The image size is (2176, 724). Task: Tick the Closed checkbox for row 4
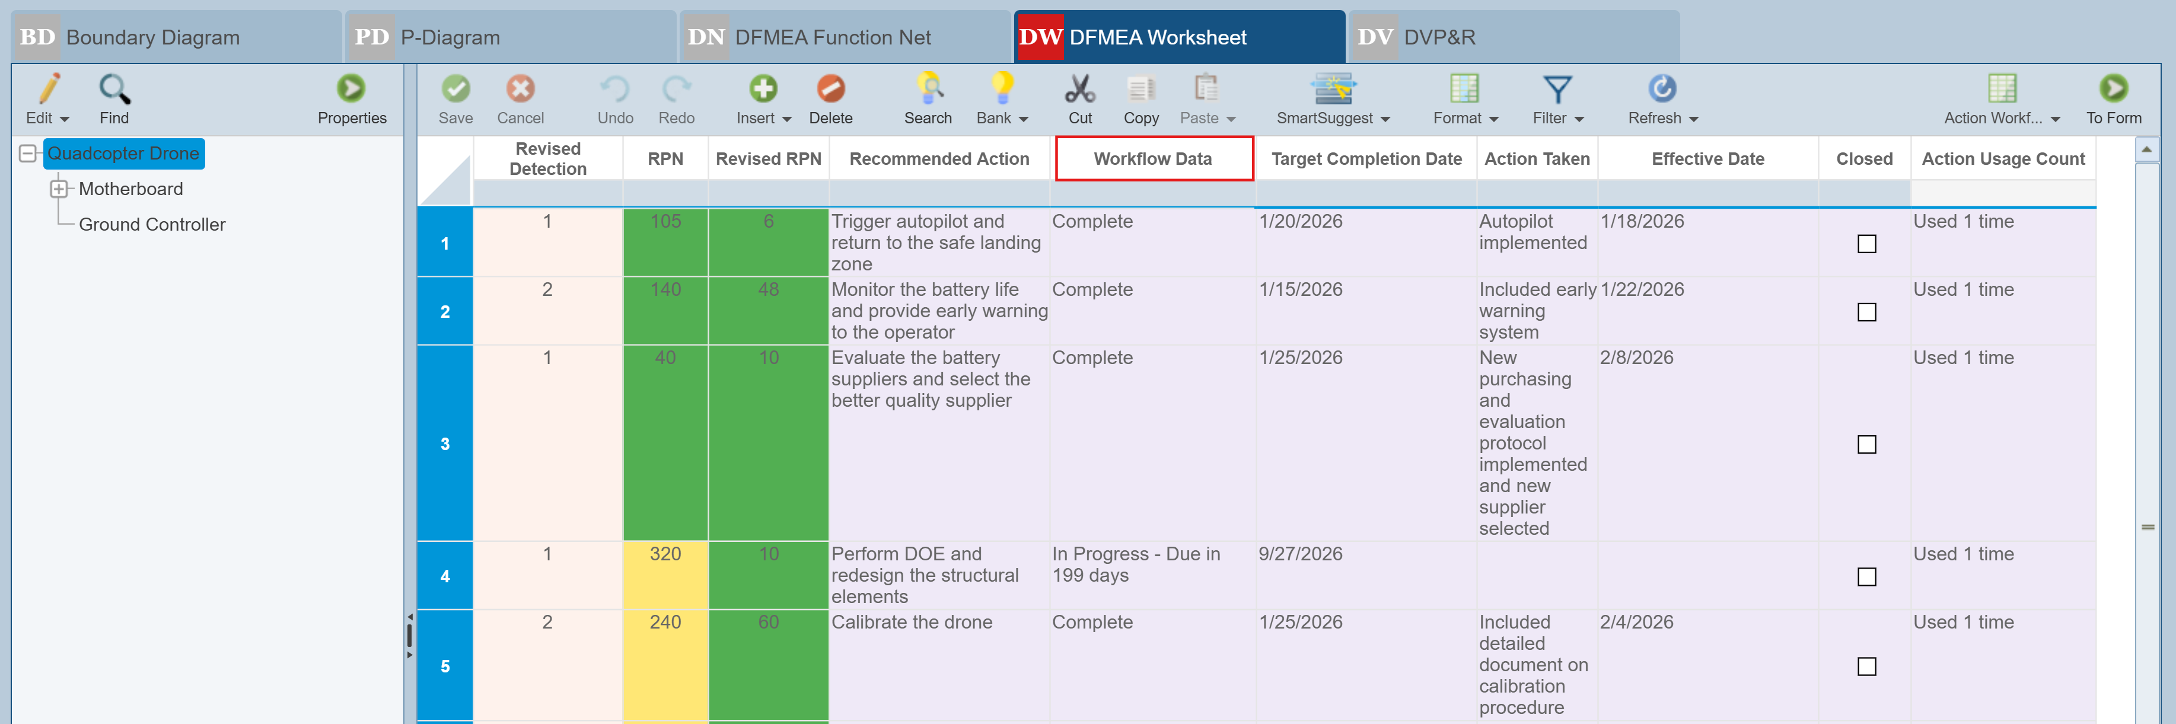[x=1866, y=577]
